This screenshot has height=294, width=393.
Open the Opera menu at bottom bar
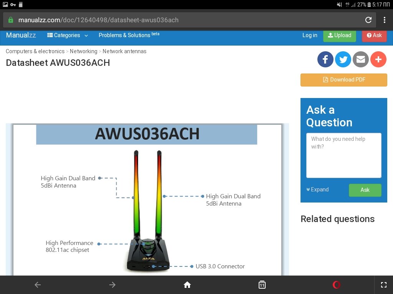[337, 284]
